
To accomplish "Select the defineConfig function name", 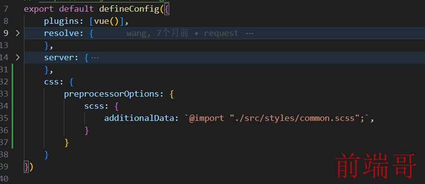I will (129, 9).
